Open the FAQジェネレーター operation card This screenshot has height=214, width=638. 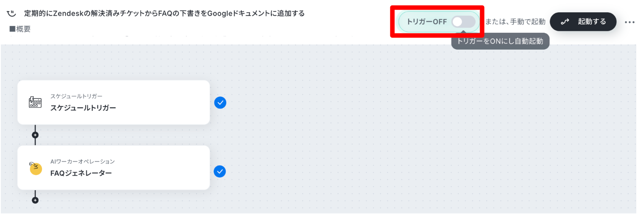coord(113,168)
